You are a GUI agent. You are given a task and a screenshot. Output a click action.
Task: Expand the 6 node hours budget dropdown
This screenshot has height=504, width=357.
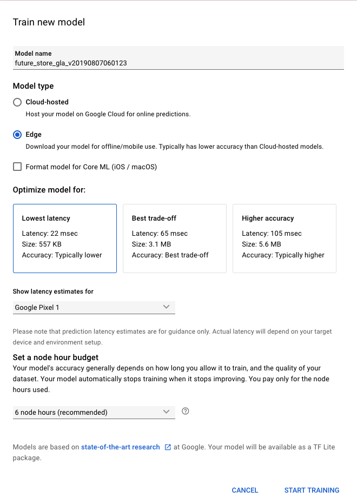94,412
